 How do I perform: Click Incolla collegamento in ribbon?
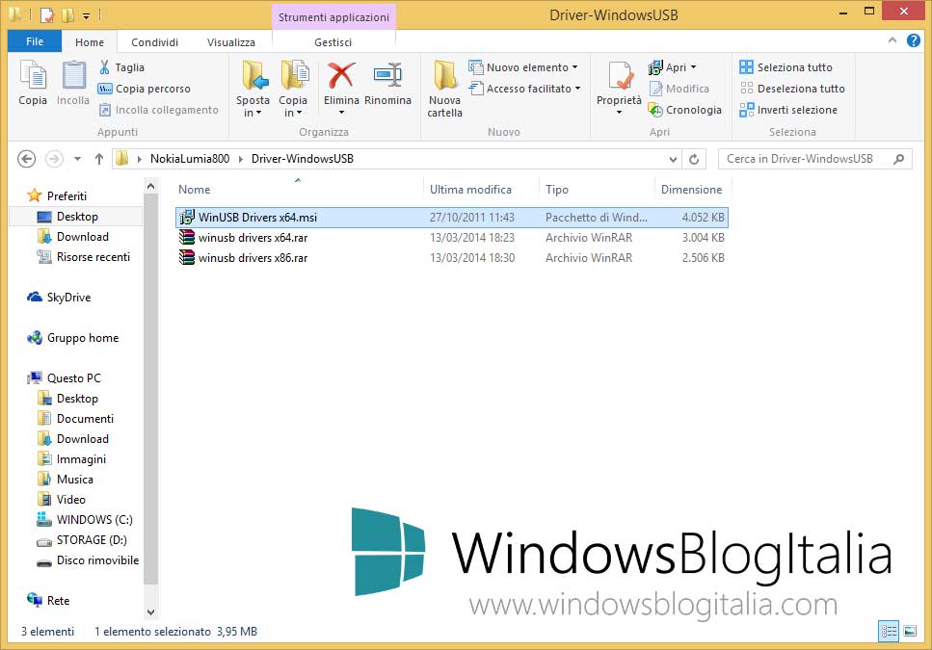158,110
